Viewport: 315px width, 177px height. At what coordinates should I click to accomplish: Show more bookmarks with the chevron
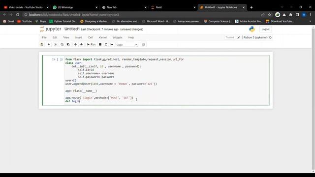(310, 21)
